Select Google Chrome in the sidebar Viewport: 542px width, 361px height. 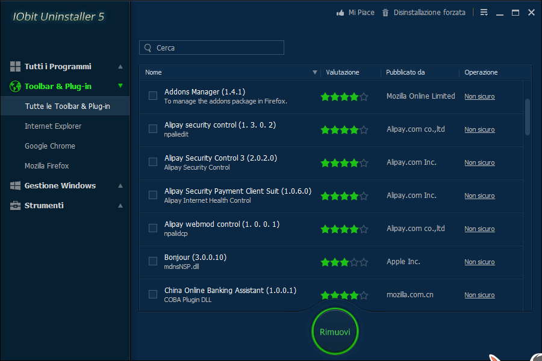[x=50, y=146]
